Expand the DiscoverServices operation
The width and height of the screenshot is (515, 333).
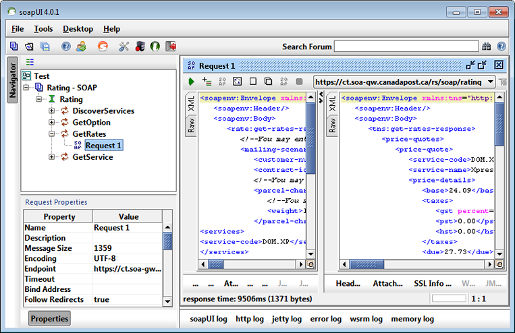(x=51, y=111)
